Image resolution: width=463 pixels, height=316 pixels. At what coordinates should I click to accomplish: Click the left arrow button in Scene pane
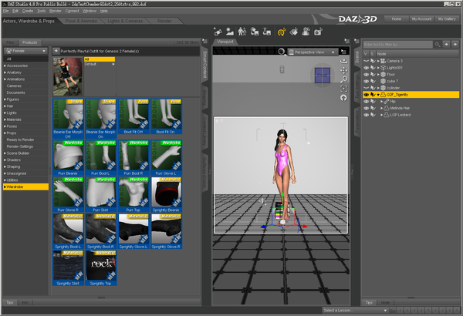pyautogui.click(x=447, y=44)
